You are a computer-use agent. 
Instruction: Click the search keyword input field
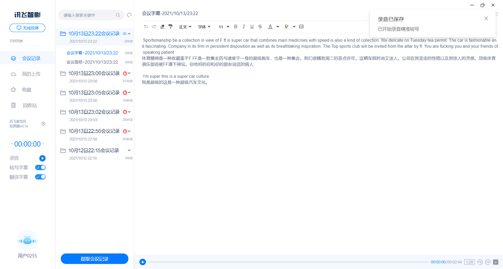click(89, 15)
